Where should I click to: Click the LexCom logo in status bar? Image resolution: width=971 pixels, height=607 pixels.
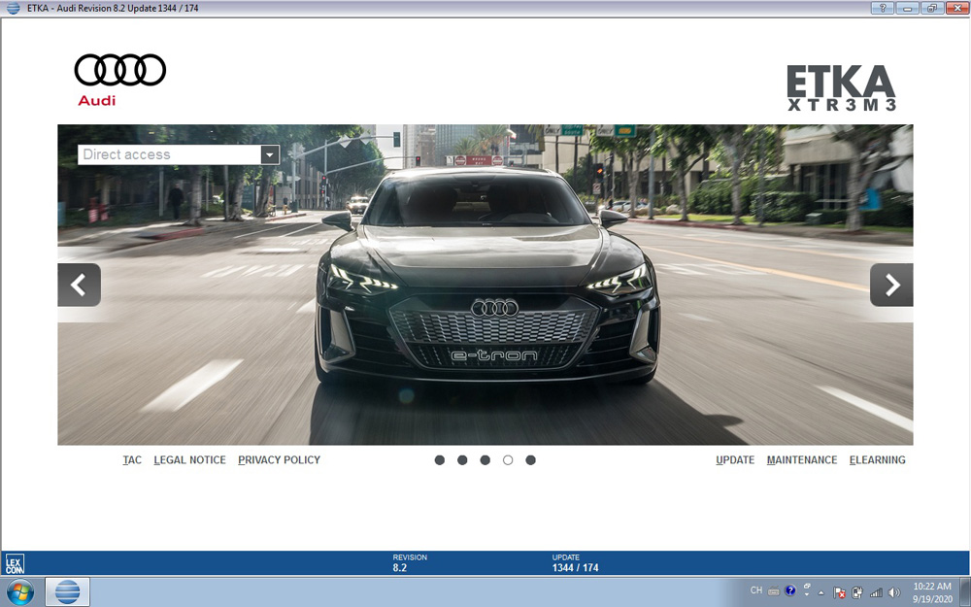[x=15, y=563]
